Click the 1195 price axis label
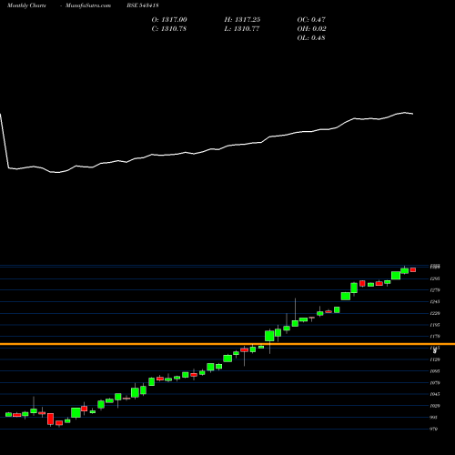Viewport: 455px width, 455px height. (435, 325)
